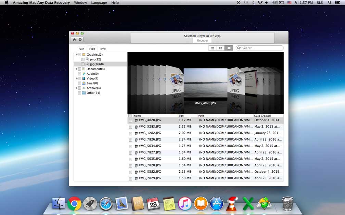
Task: Check the jpg(3668) checkbox
Action: coord(83,64)
